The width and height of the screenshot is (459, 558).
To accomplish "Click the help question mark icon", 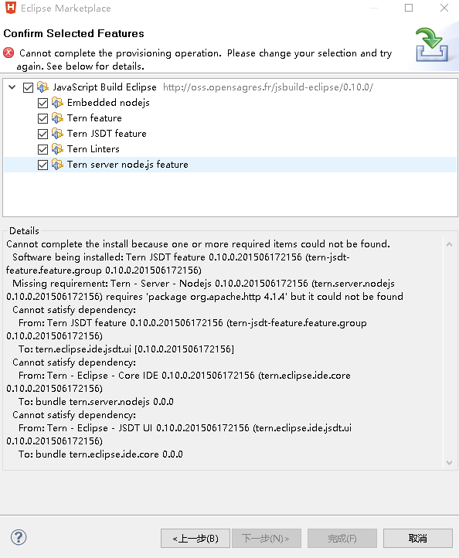I will (x=19, y=537).
